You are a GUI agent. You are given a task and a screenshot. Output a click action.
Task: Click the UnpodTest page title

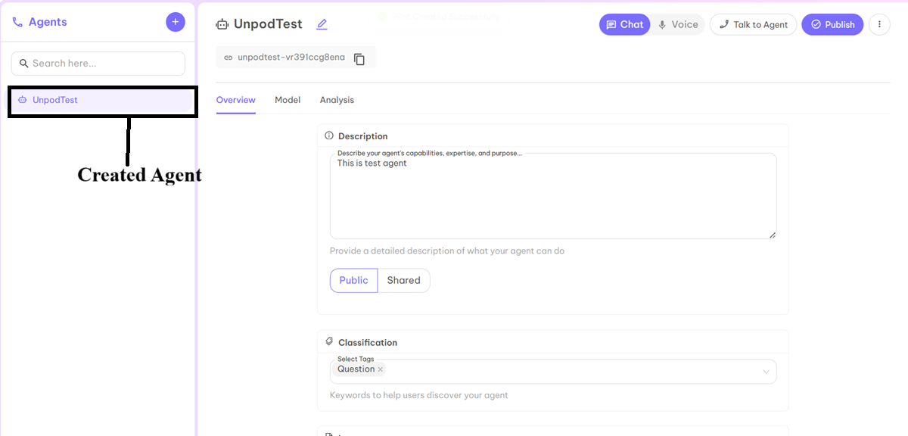pos(268,24)
